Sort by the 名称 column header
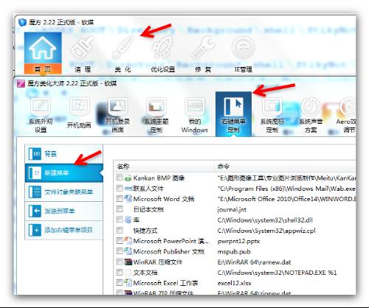 tap(164, 167)
